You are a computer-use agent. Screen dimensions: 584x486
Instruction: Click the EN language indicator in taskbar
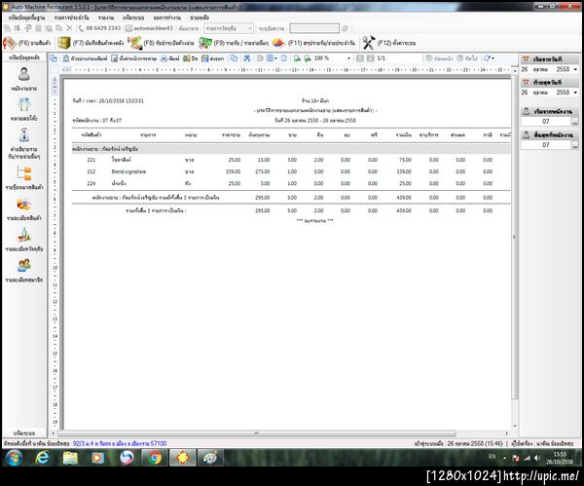pos(492,457)
